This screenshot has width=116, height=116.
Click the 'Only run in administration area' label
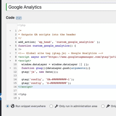(x=78, y=106)
